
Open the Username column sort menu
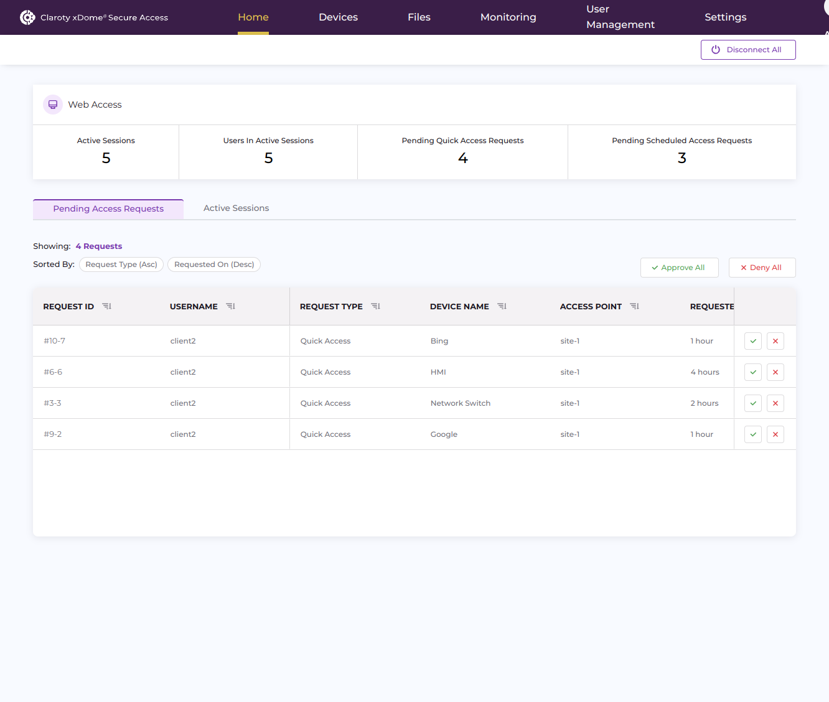[230, 306]
